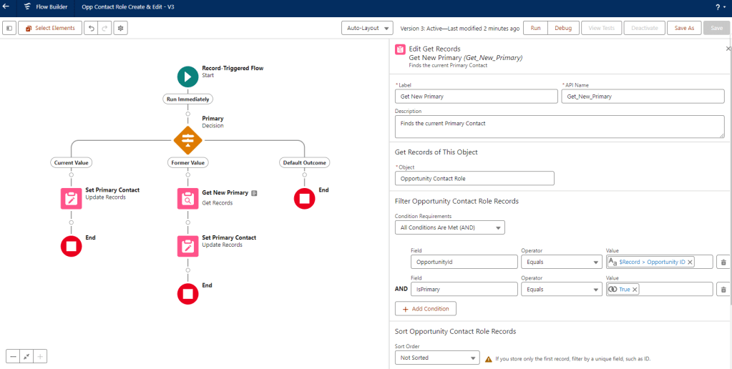Click the back arrow in header

pyautogui.click(x=6, y=6)
